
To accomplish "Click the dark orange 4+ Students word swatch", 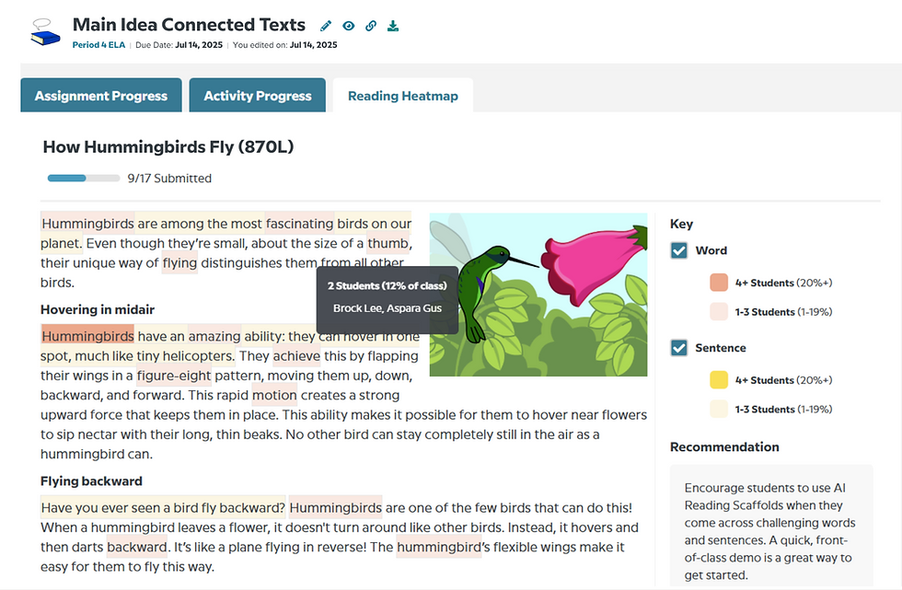I will [x=719, y=283].
